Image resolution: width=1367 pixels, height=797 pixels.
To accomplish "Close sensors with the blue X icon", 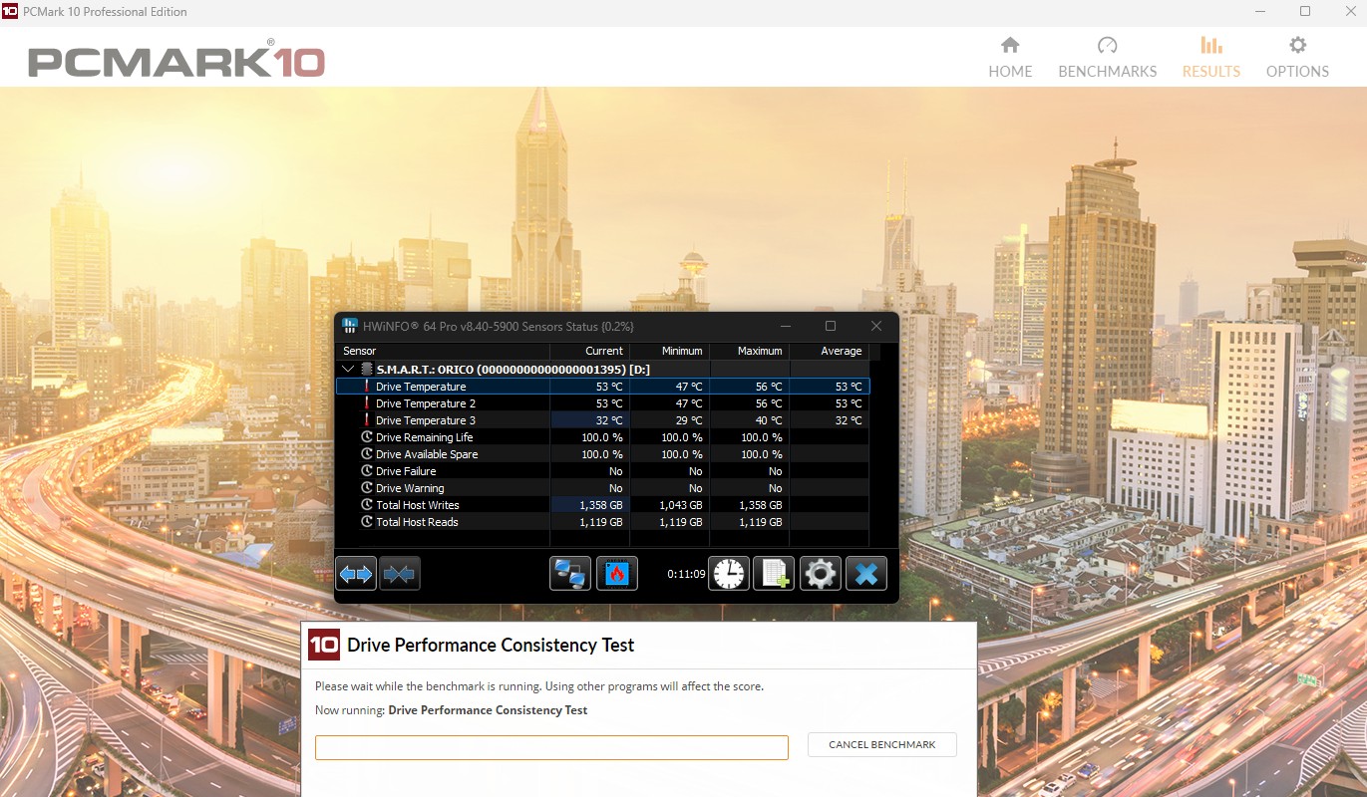I will pos(866,574).
